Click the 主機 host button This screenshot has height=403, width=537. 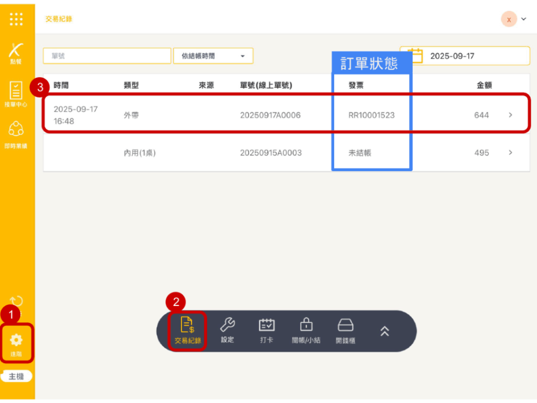point(16,376)
